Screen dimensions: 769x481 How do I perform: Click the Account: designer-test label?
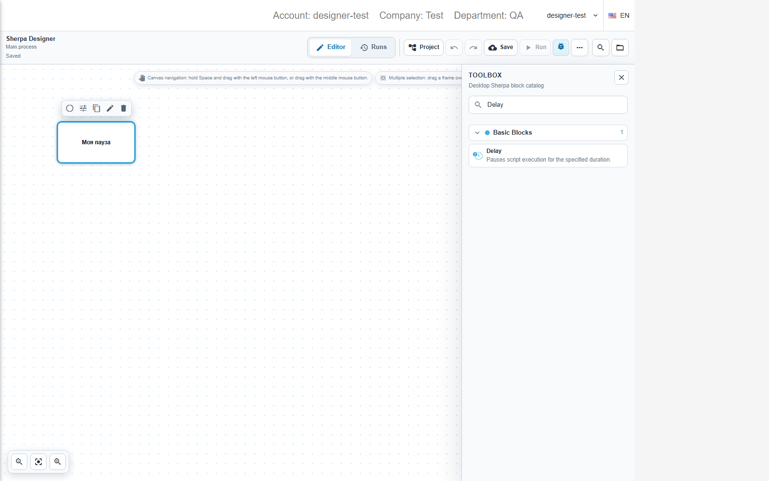click(x=321, y=15)
